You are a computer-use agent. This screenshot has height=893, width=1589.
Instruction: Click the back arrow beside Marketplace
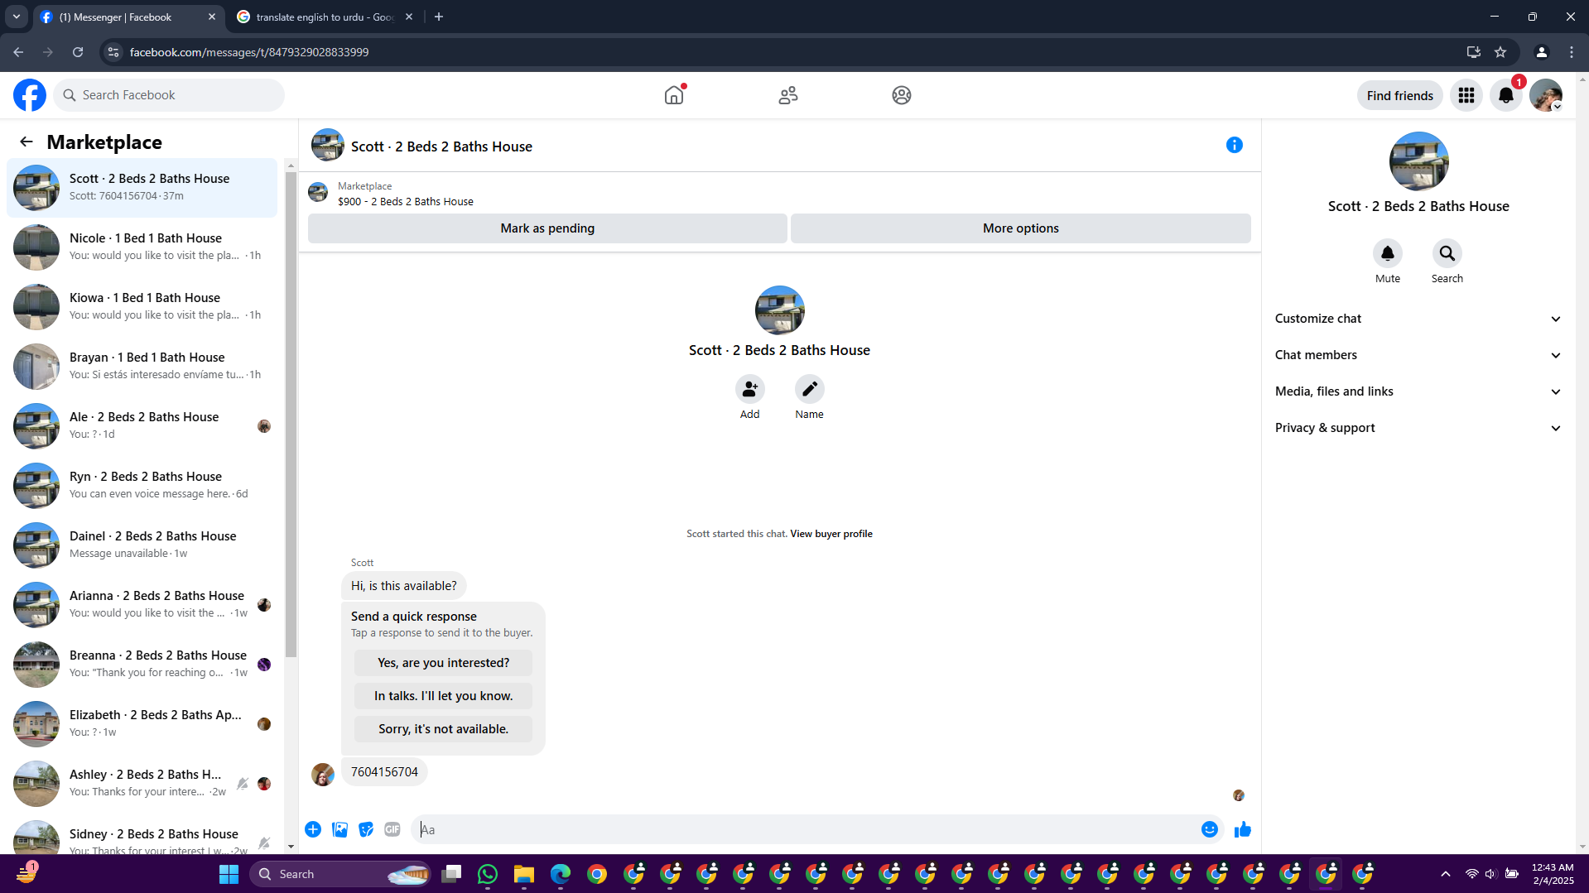(26, 142)
